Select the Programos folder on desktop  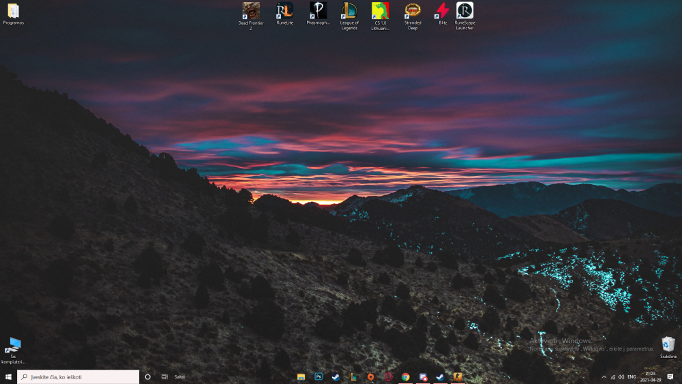click(x=13, y=12)
